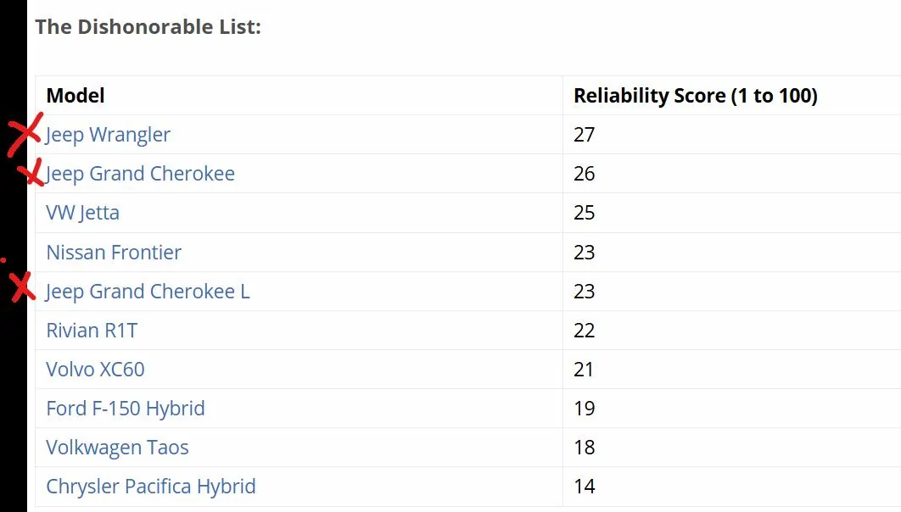Click the score 19 cell for F-150 Hybrid
The width and height of the screenshot is (901, 512).
[731, 409]
